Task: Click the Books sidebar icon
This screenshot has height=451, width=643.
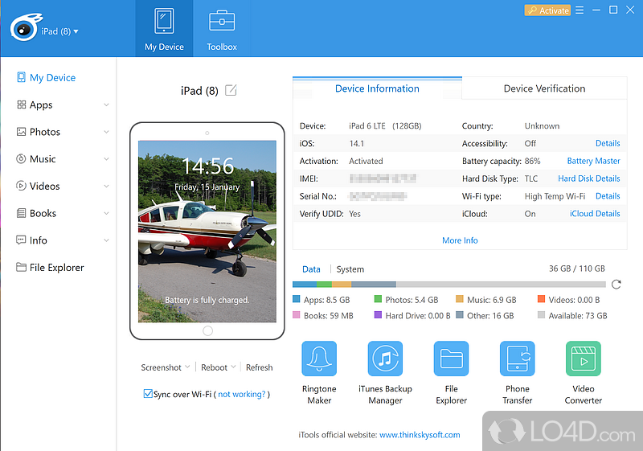Action: (22, 213)
